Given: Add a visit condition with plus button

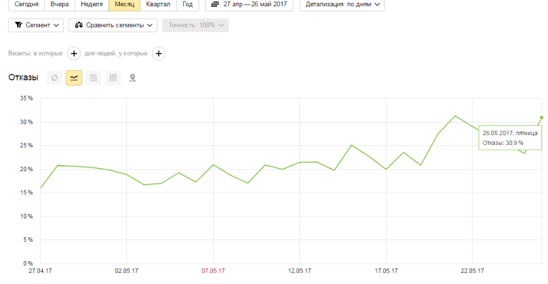Looking at the screenshot, I should (x=74, y=54).
